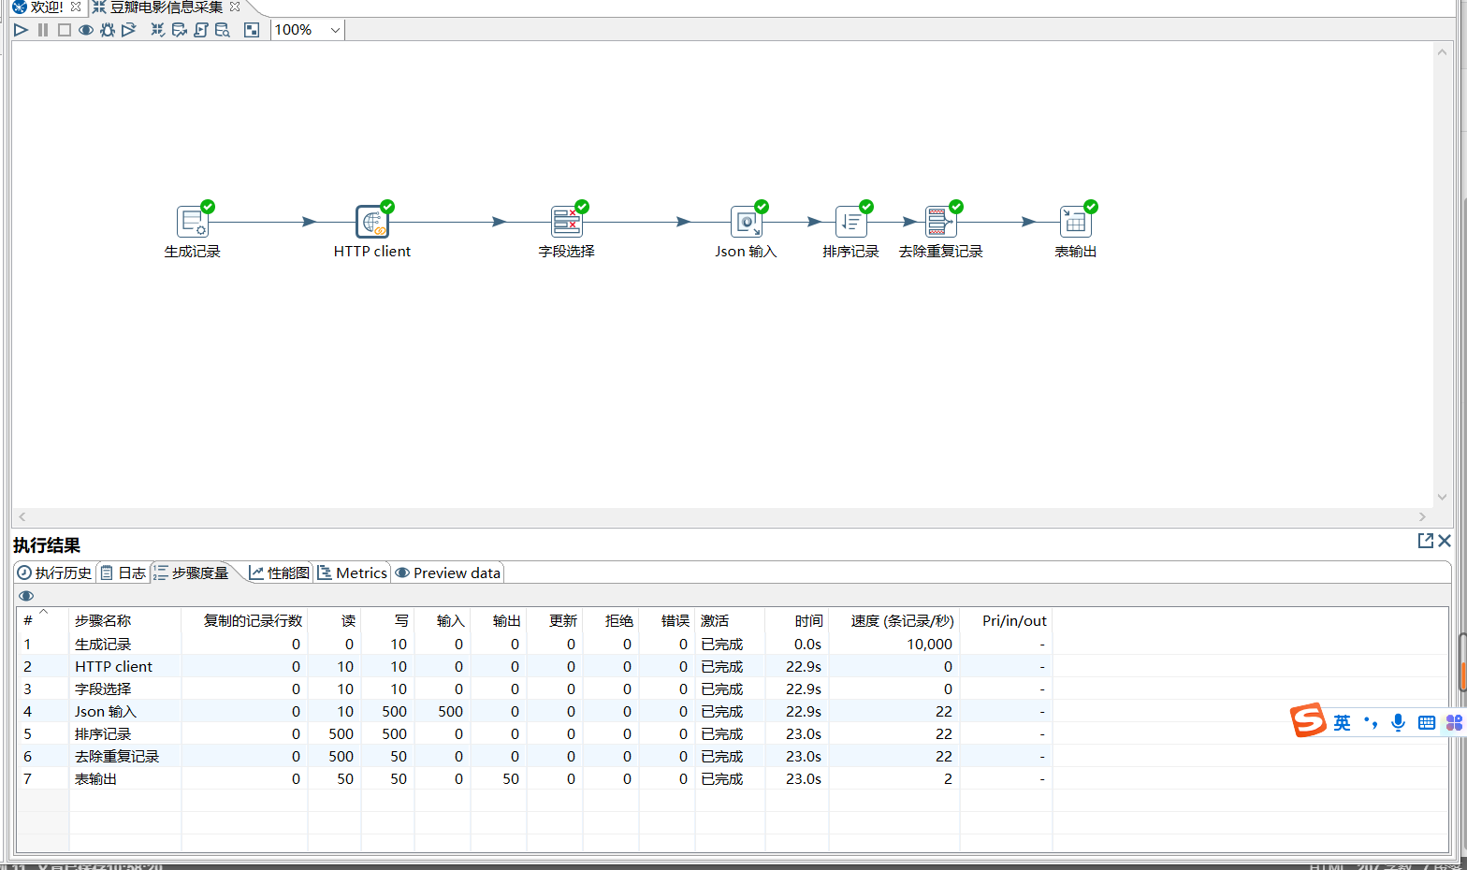Run the transformation with the play icon
This screenshot has width=1467, height=870.
21,30
